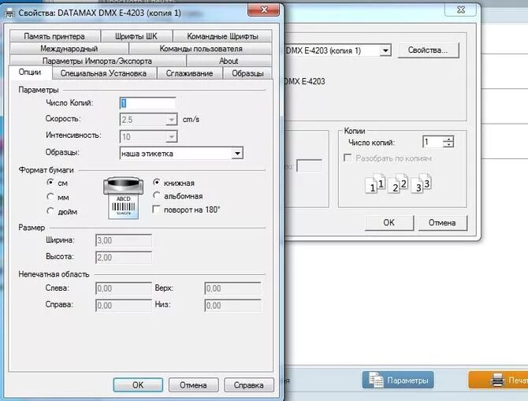Click the Слева margin field
Screen dimensions: 528x401
point(124,288)
